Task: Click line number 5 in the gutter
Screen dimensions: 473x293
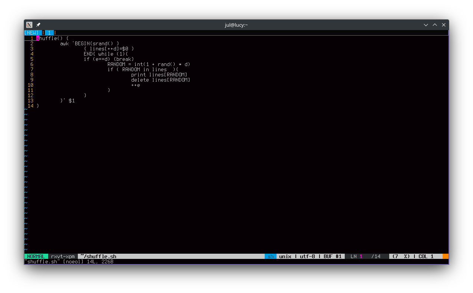Action: (x=32, y=59)
